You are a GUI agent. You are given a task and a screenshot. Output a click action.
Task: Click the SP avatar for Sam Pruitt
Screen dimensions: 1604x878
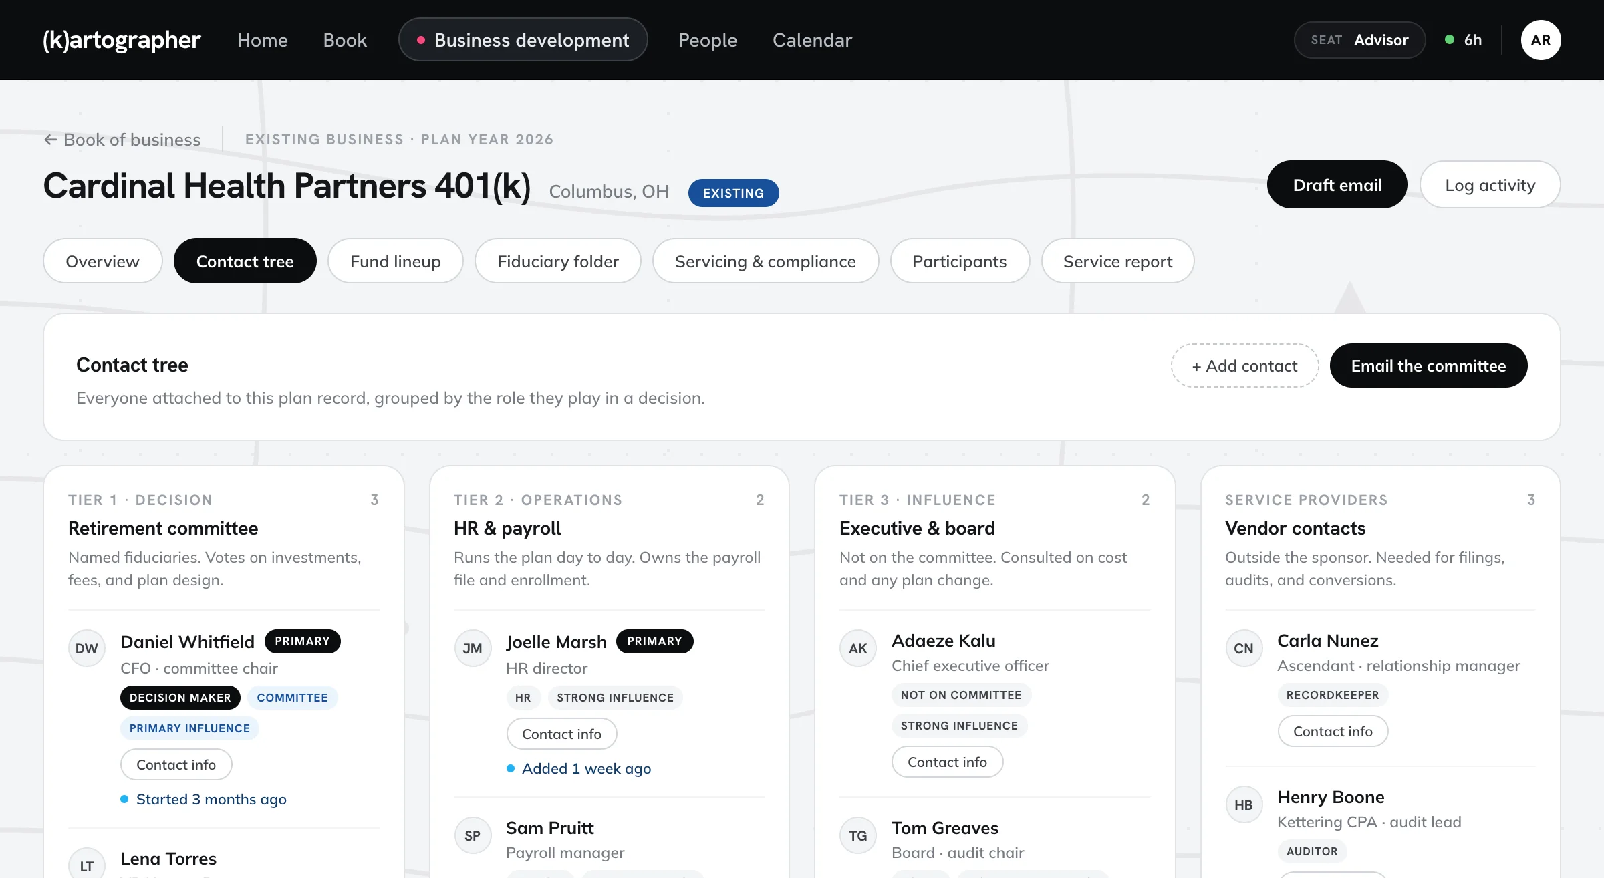473,835
